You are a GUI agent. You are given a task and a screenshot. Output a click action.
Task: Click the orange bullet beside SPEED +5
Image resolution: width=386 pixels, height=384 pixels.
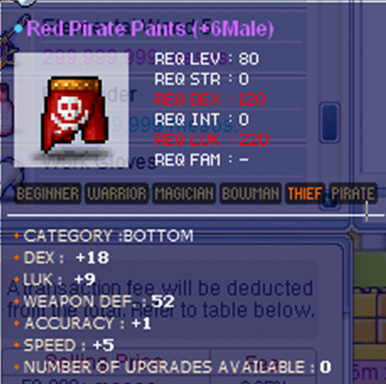point(16,345)
